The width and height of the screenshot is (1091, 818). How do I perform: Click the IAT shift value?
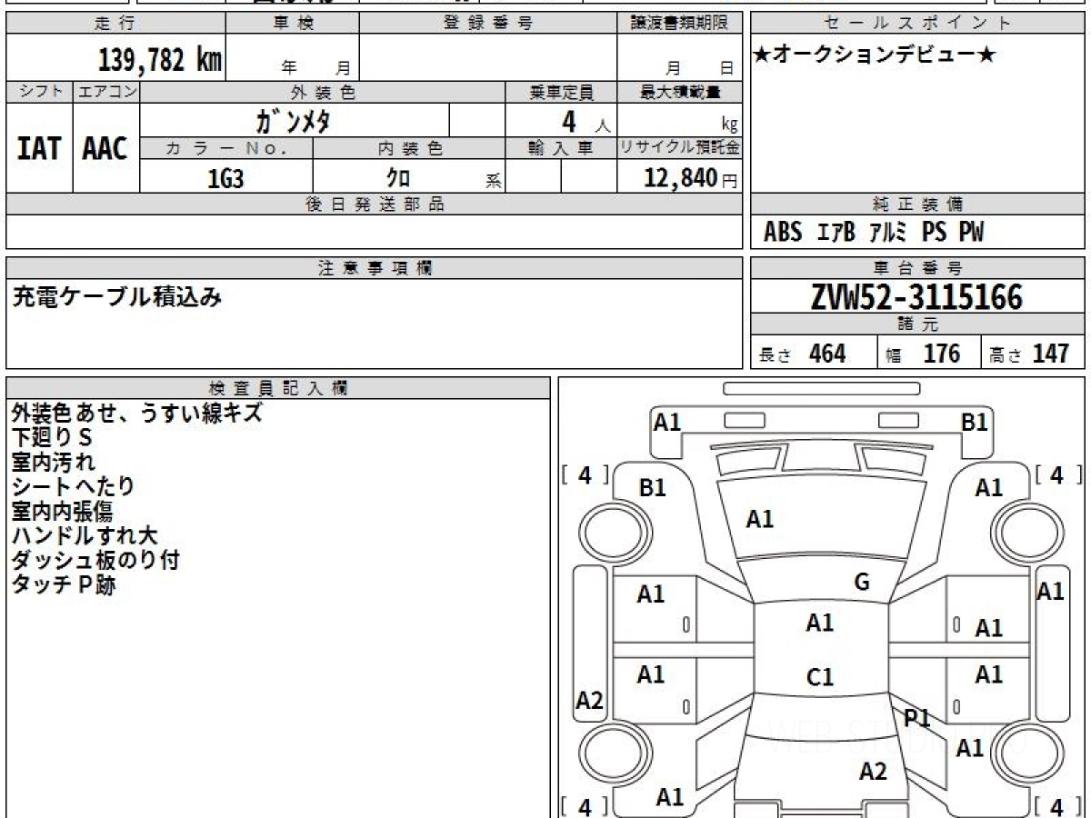tap(39, 148)
